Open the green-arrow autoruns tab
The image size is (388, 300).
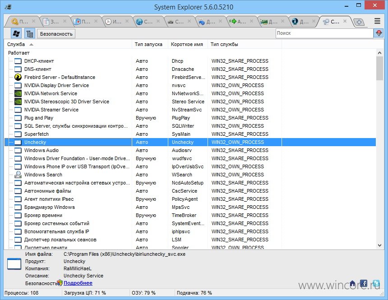point(238,22)
